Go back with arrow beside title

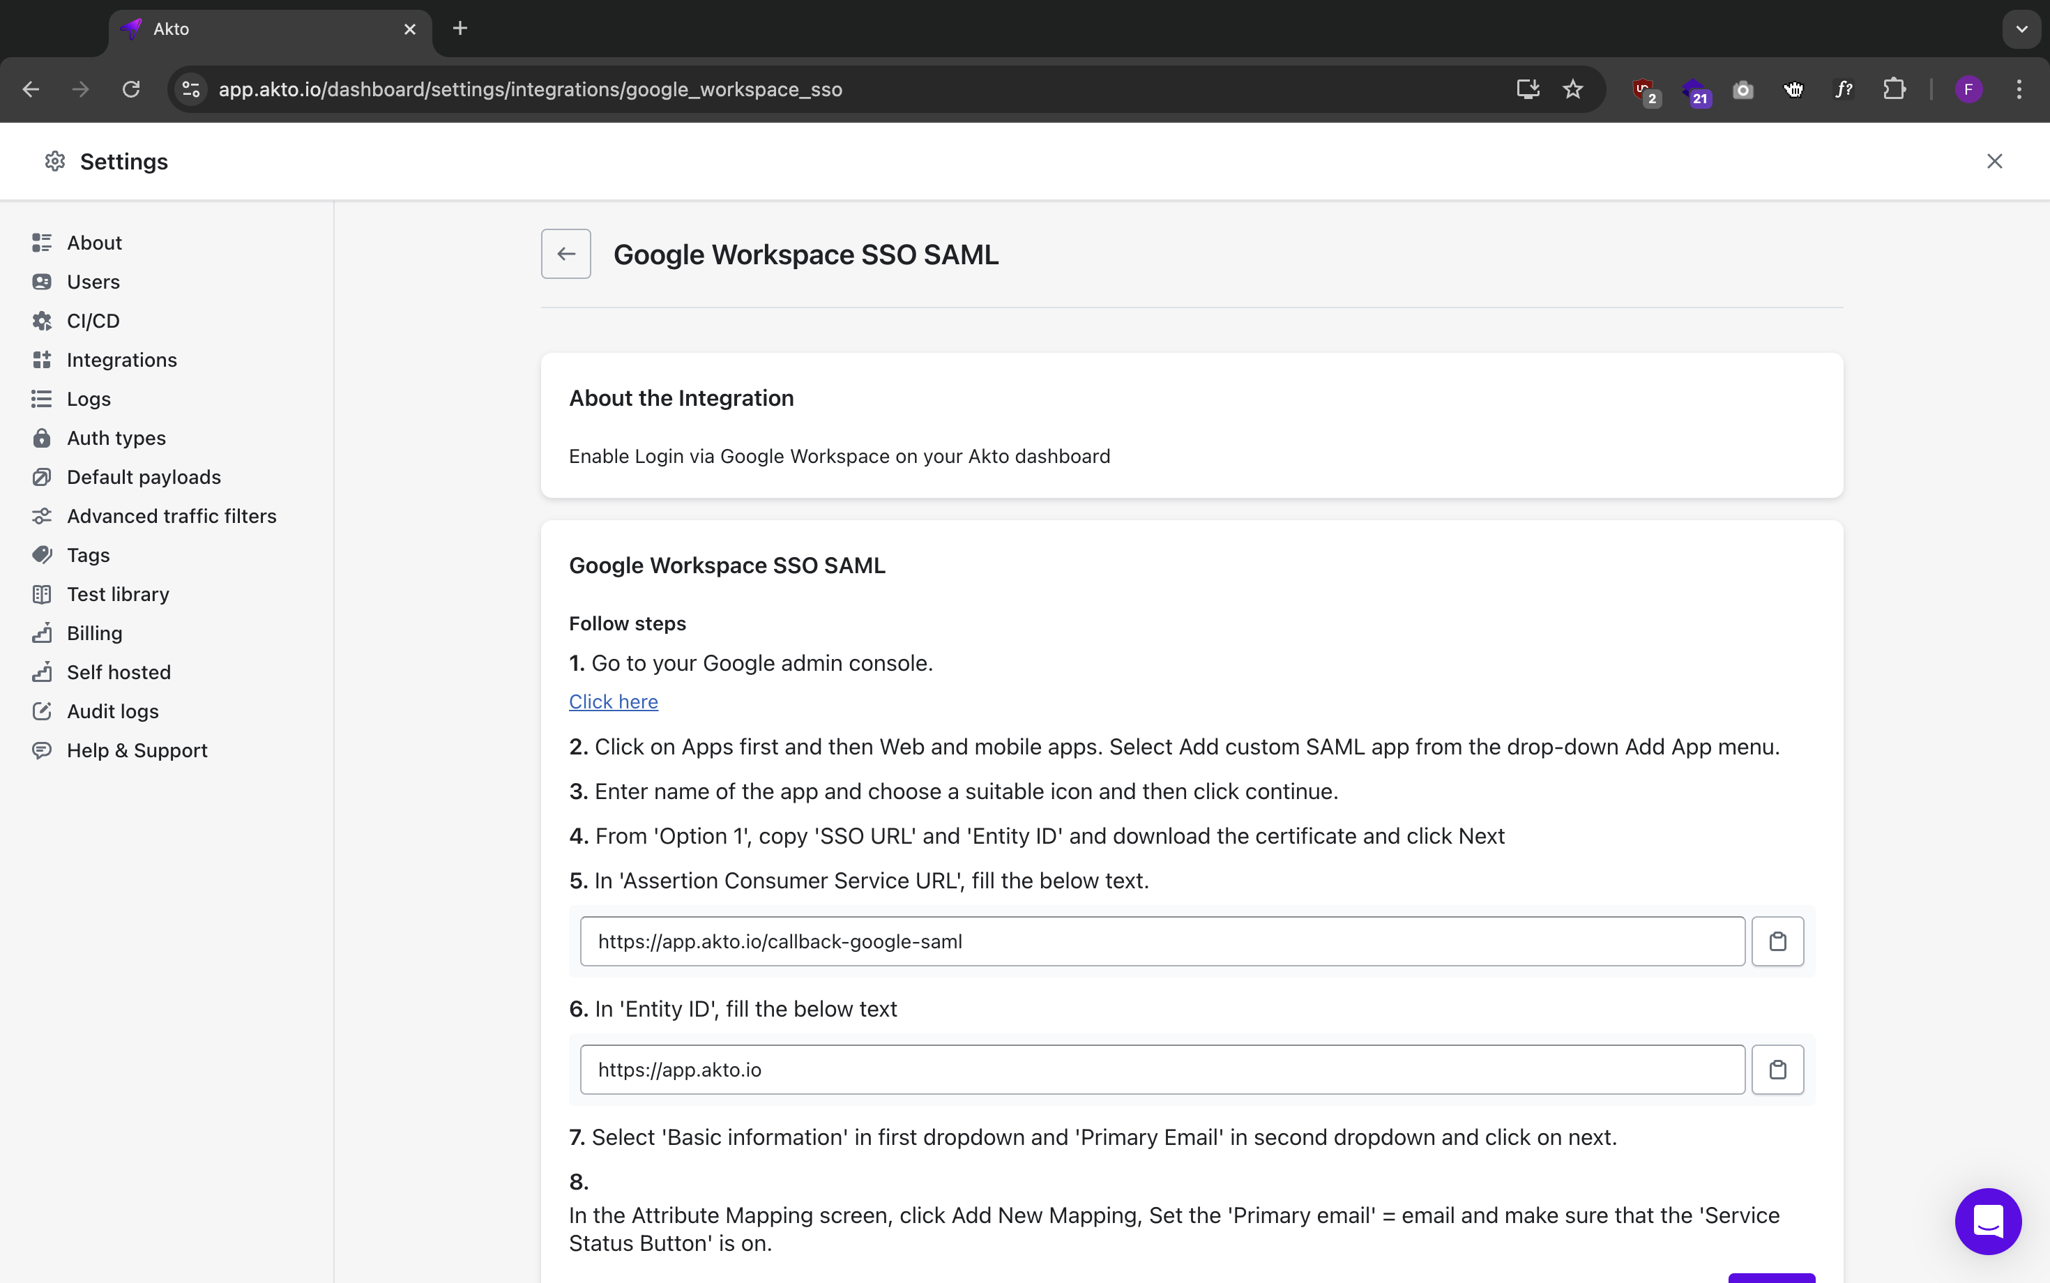(566, 254)
